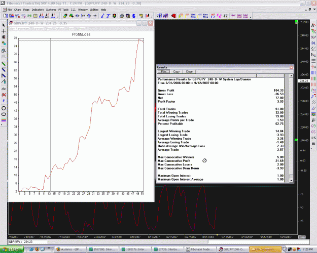This screenshot has height=253, width=317.
Task: Click the green PS toolbar icon
Action: click(29, 16)
